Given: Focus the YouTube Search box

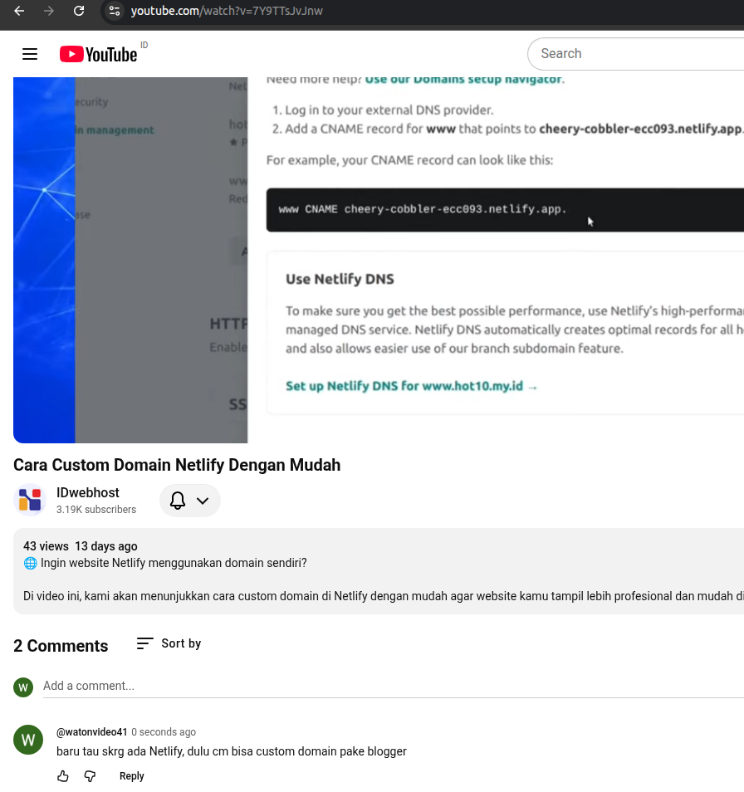Looking at the screenshot, I should coord(636,53).
